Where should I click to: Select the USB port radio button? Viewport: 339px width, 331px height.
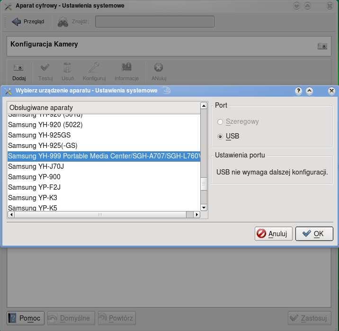220,137
